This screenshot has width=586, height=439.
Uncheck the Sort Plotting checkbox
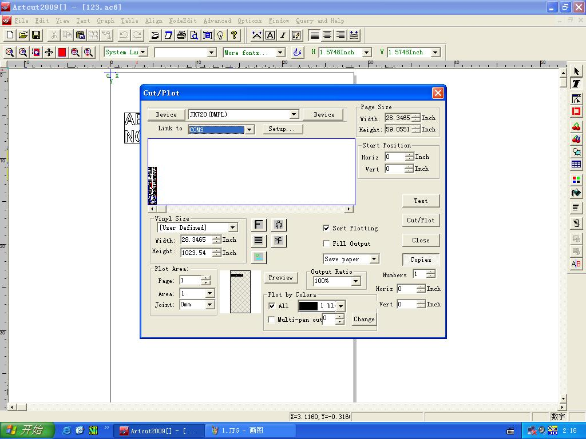[x=326, y=228]
